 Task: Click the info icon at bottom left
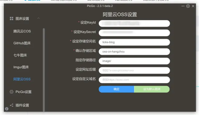7,109
